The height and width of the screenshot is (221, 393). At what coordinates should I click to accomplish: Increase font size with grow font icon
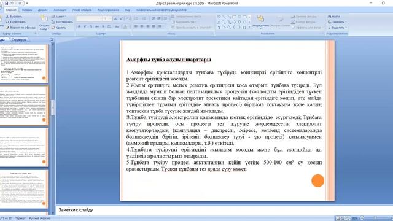[115, 18]
